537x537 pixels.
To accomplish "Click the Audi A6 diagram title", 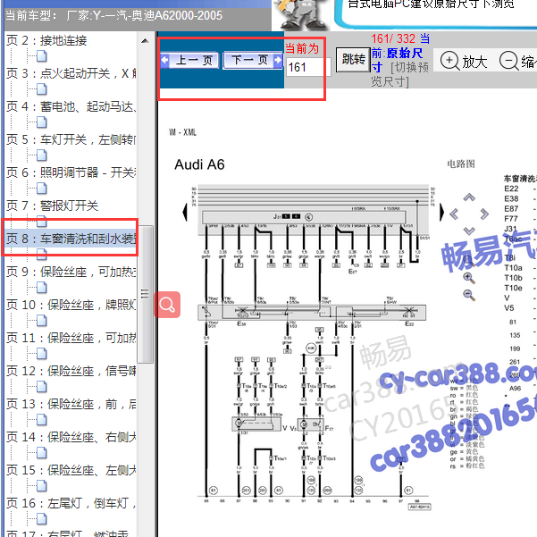I will click(199, 164).
